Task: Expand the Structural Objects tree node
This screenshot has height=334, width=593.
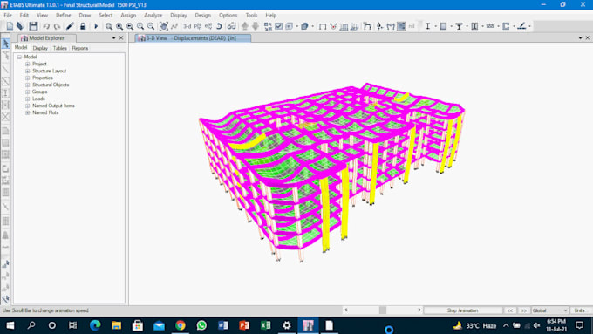Action: point(28,85)
